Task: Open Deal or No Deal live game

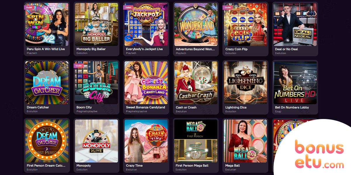Action: [x=295, y=24]
